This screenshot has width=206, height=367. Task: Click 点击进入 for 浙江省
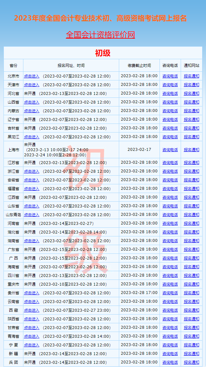pos(31,171)
